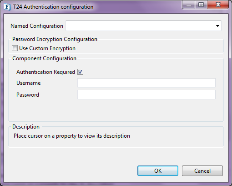This screenshot has width=232, height=186.
Task: Click the F application icon in title bar
Action: pos(7,7)
